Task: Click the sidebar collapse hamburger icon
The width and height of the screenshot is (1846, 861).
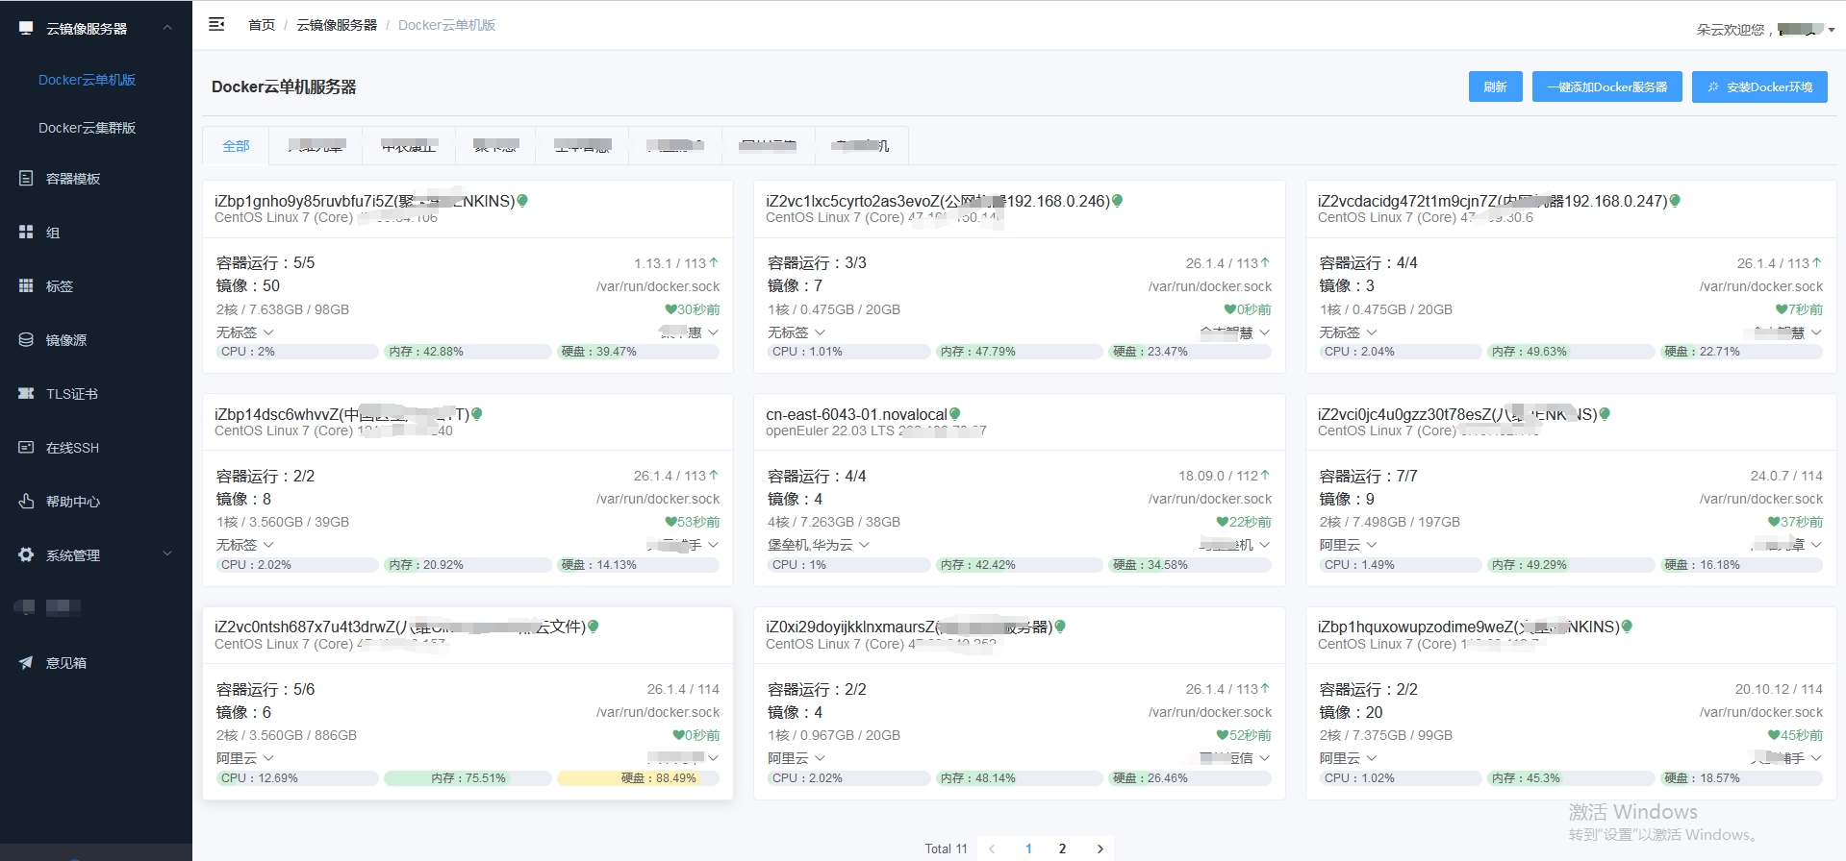Action: click(216, 24)
